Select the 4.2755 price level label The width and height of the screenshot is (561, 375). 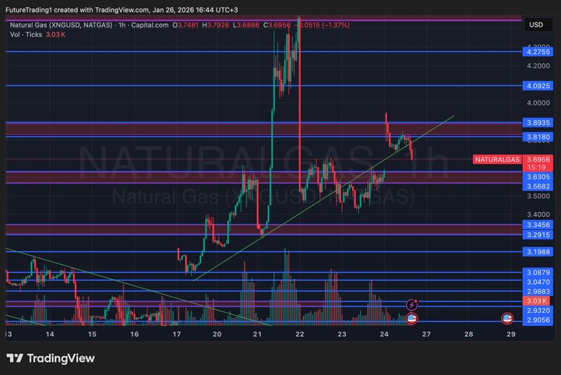(x=539, y=52)
